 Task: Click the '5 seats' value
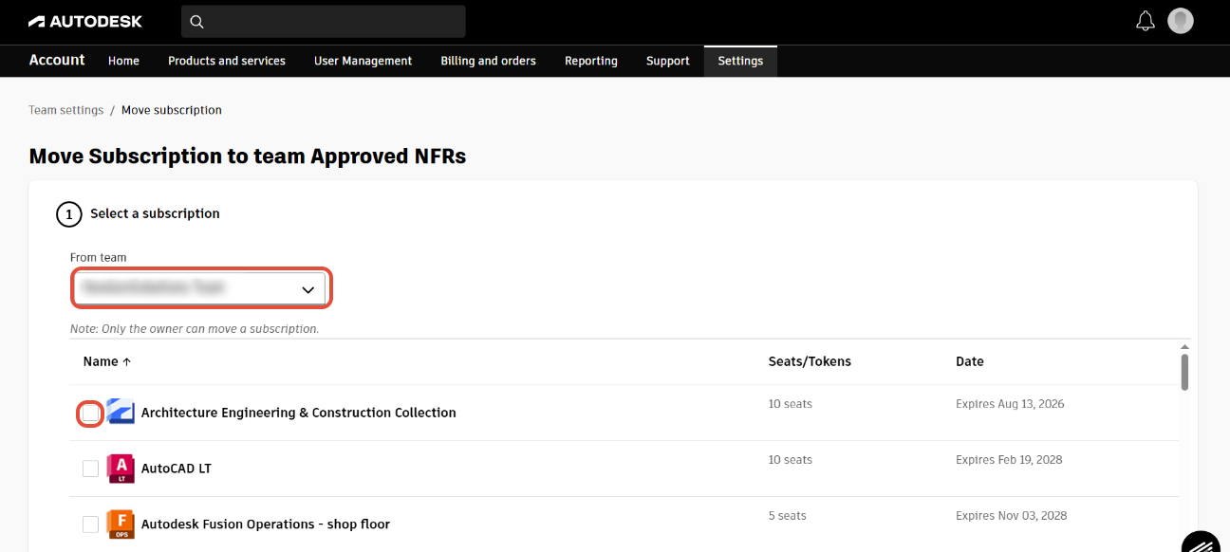pos(787,516)
